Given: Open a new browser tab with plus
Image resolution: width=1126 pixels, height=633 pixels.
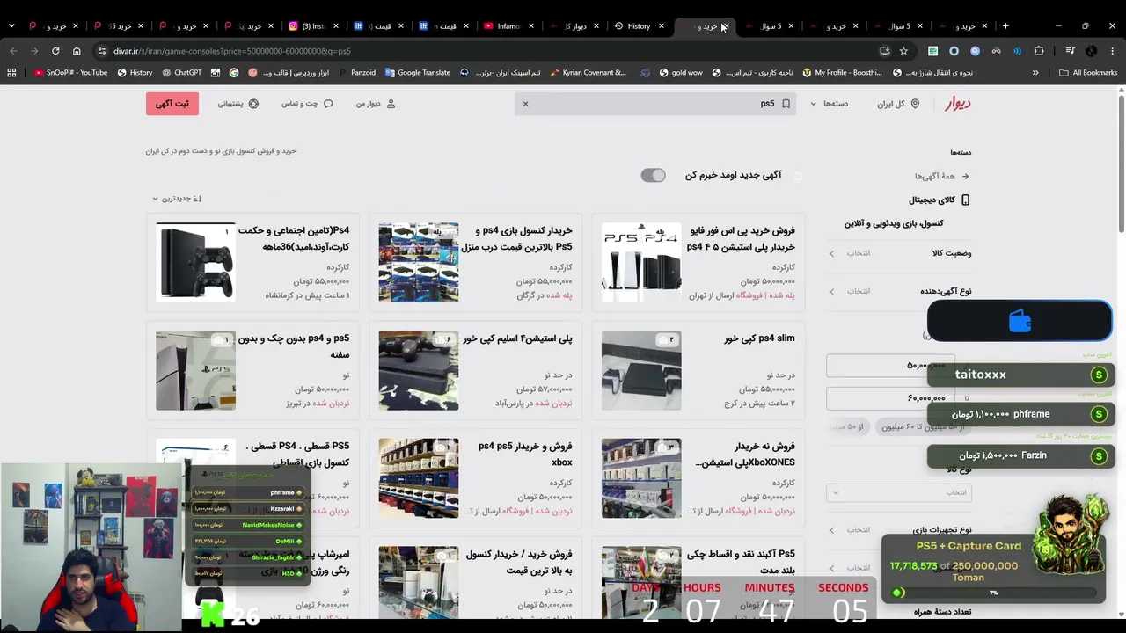Looking at the screenshot, I should (x=1005, y=25).
